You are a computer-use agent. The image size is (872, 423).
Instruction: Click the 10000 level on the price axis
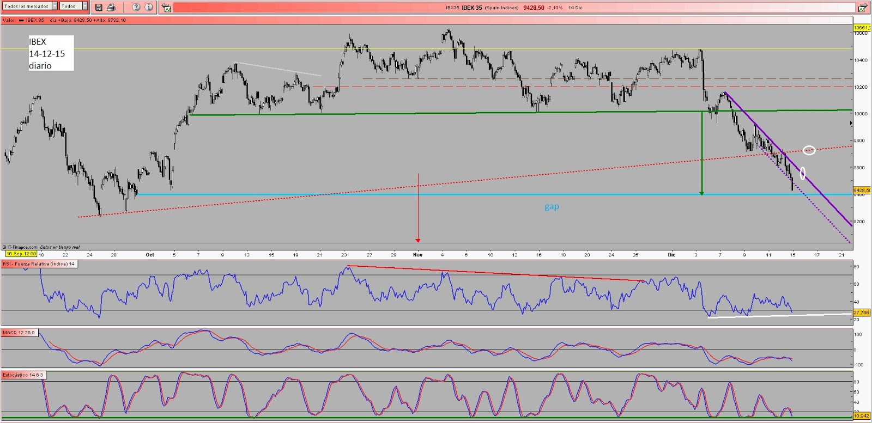[861, 114]
